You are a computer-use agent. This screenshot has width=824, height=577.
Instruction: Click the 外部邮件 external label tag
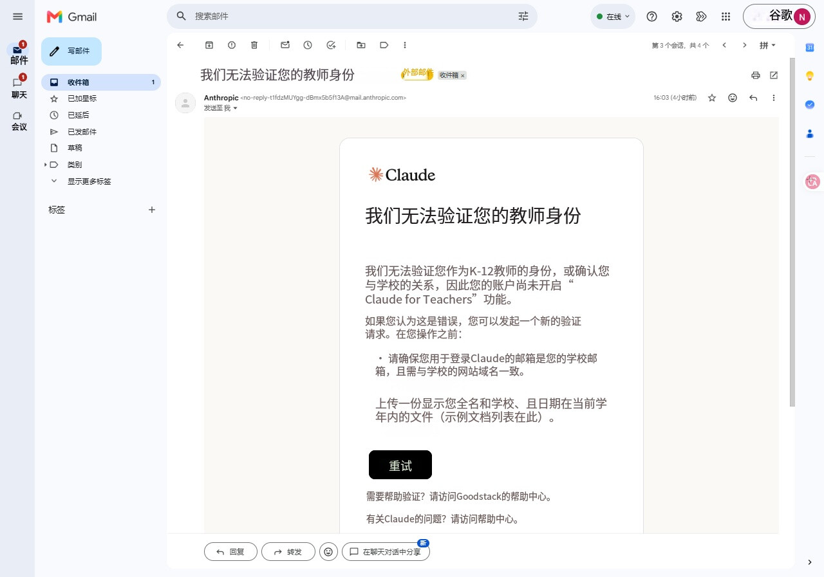click(x=417, y=73)
